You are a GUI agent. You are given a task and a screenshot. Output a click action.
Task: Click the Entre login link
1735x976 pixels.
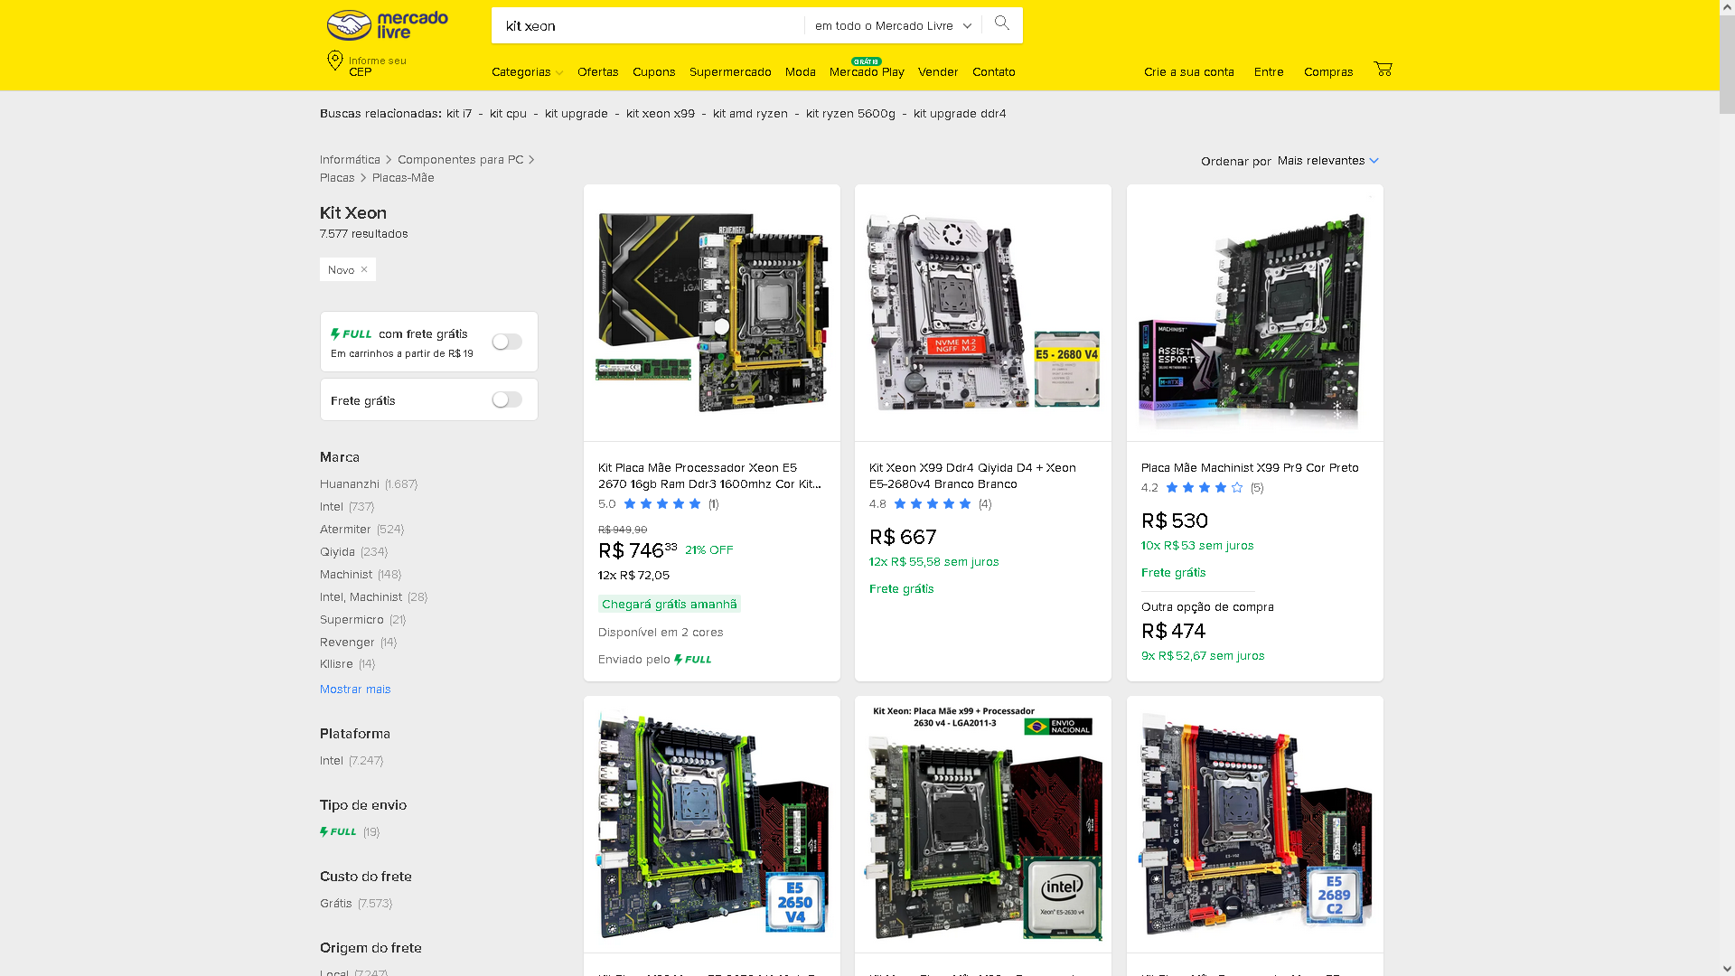point(1269,72)
